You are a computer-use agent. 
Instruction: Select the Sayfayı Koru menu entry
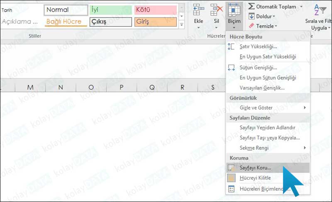(x=268, y=168)
